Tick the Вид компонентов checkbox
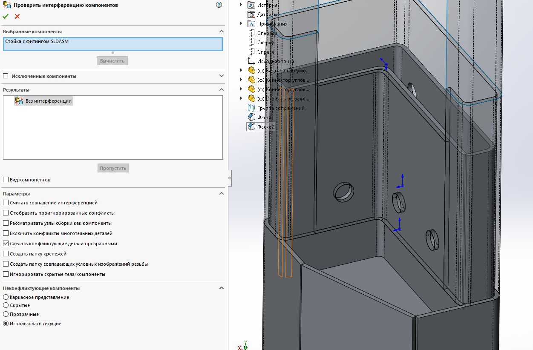This screenshot has width=533, height=350. coord(6,180)
